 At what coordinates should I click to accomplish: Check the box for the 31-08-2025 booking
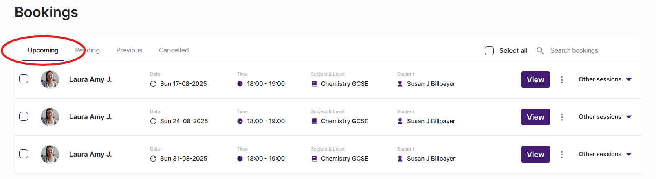tap(24, 154)
